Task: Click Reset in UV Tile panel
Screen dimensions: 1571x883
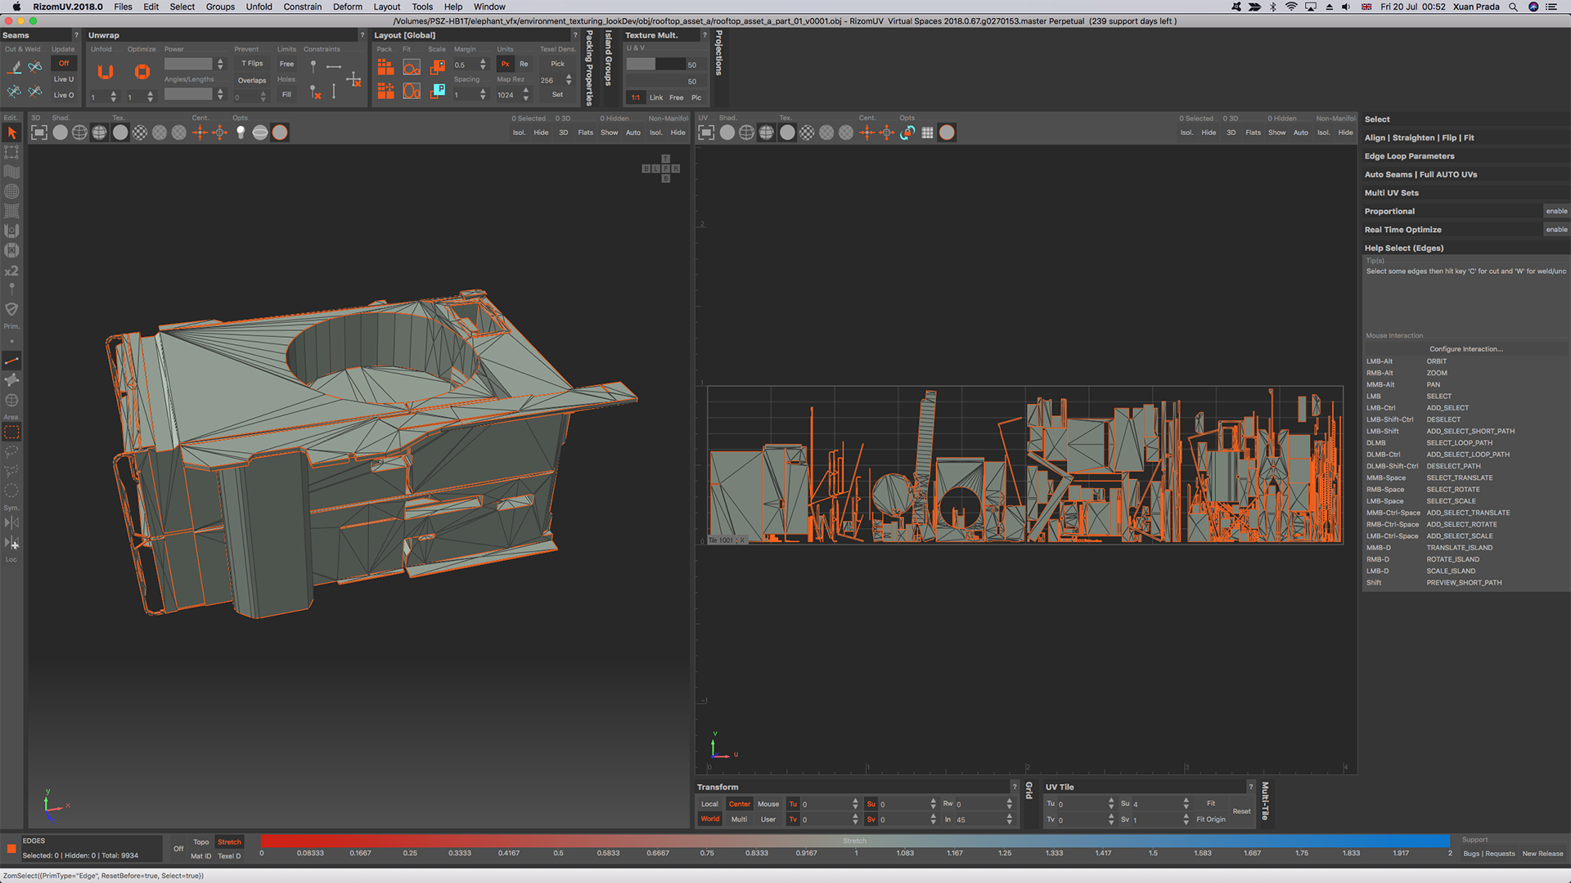Action: (x=1241, y=811)
